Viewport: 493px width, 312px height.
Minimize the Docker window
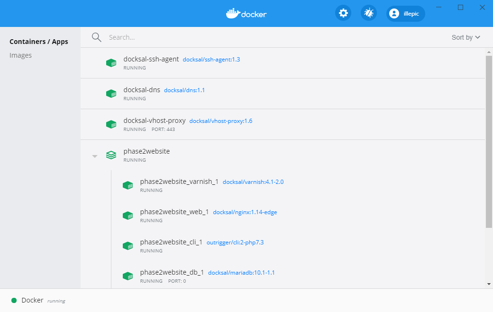pos(438,7)
